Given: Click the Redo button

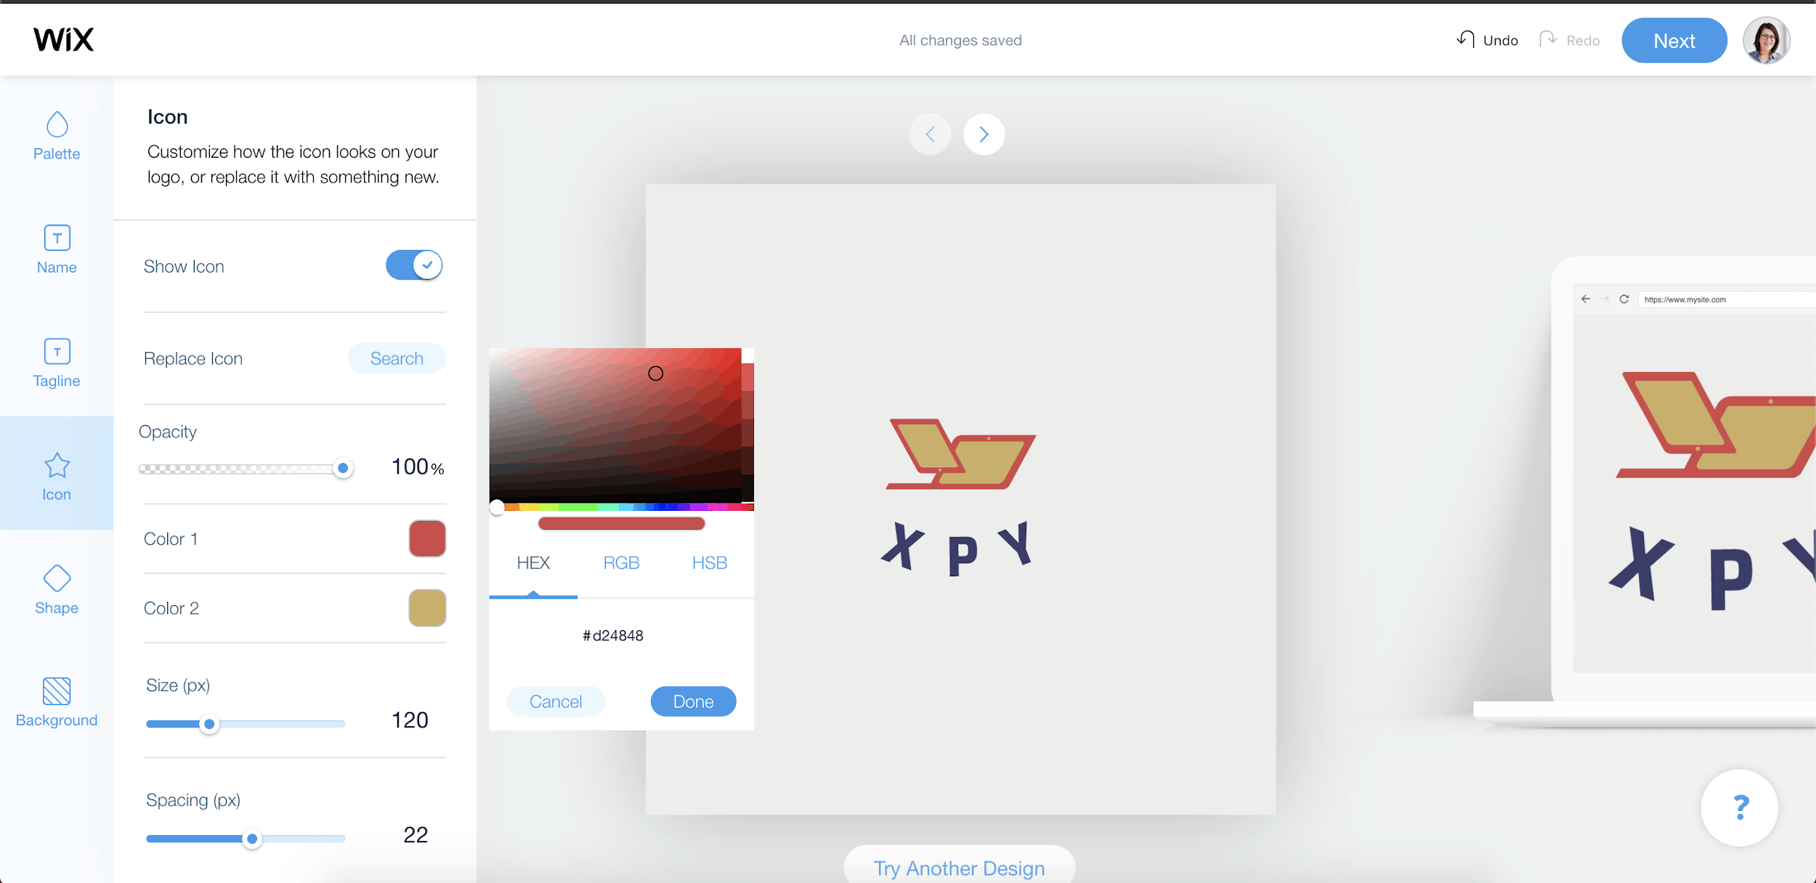Looking at the screenshot, I should point(1570,39).
